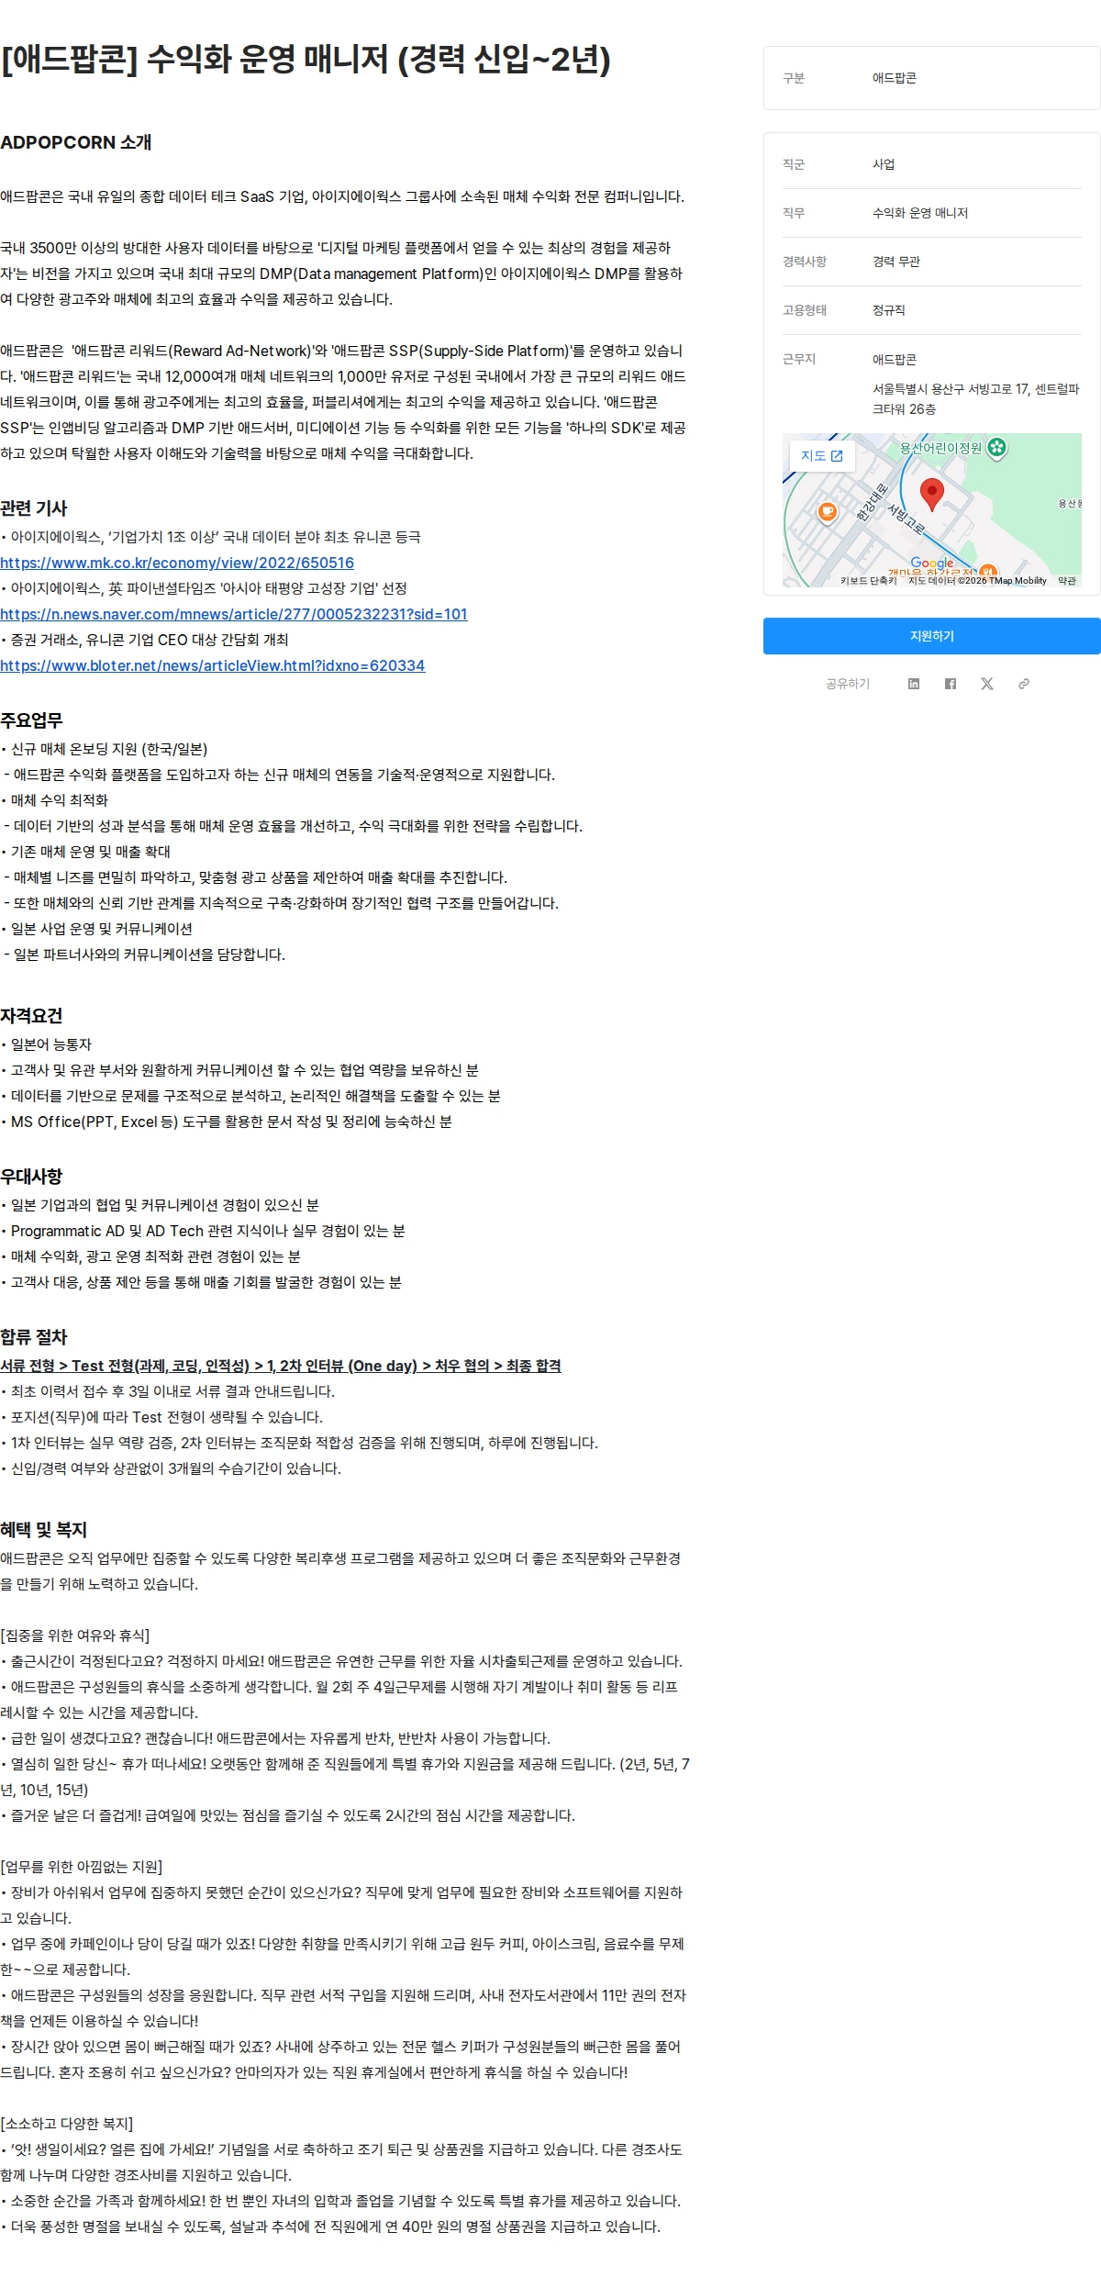Click the address 서울특별시 용산구 서빙고로 17

point(976,399)
